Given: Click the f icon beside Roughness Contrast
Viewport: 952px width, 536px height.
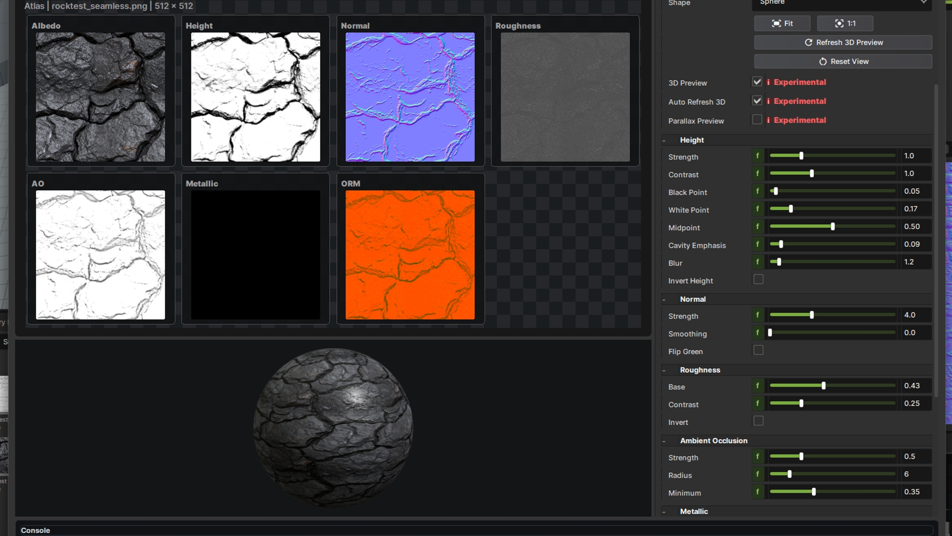Looking at the screenshot, I should pos(758,403).
